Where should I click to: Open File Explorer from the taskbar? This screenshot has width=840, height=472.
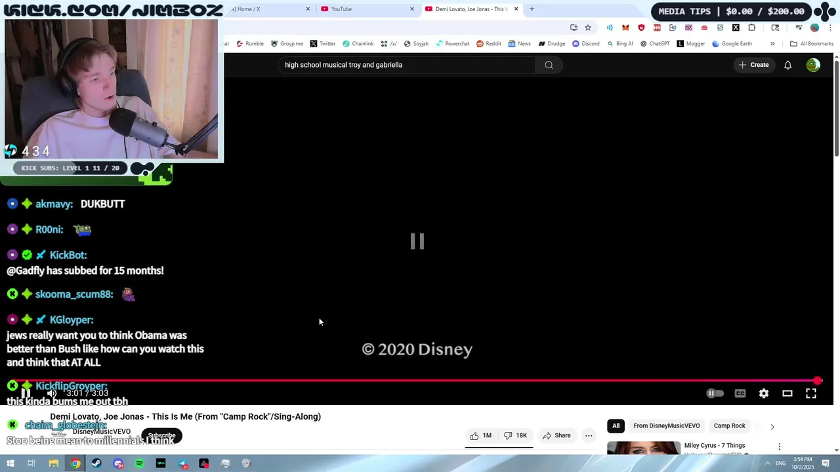point(54,463)
